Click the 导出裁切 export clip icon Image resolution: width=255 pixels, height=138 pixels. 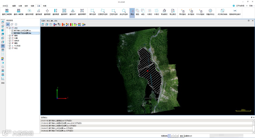pos(172,11)
